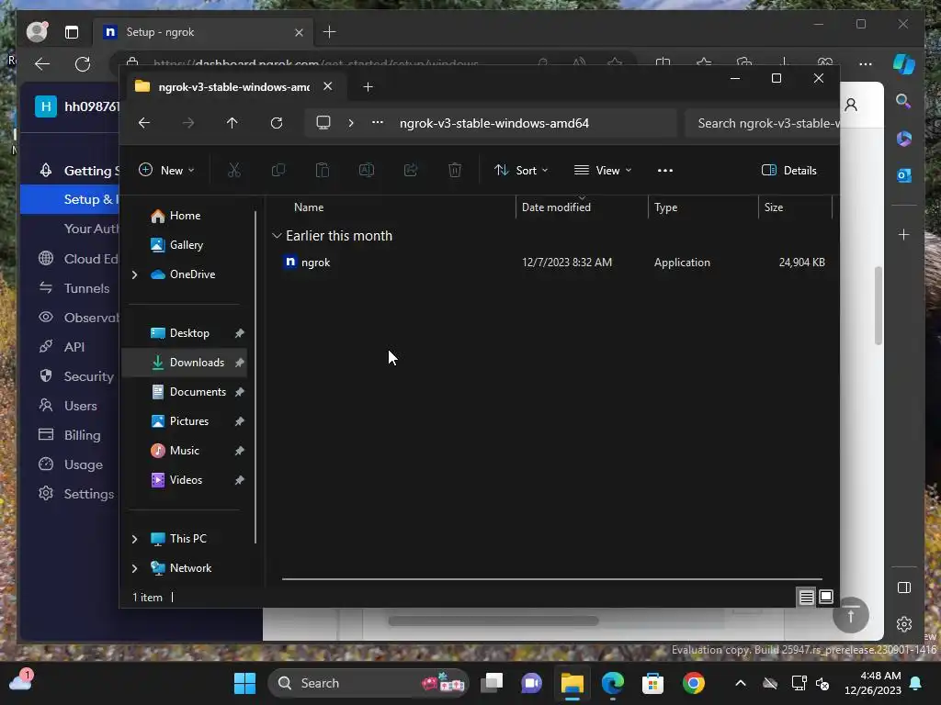Click the Search ngrok-v3-stable folder field
941x705 pixels.
[x=762, y=123]
